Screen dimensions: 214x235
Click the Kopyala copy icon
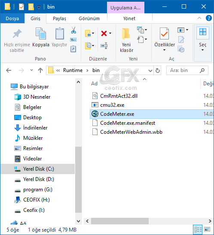point(41,33)
